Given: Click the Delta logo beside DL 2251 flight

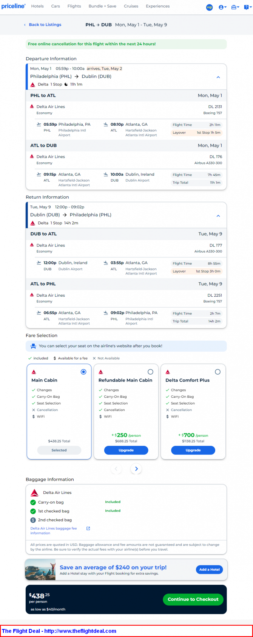Looking at the screenshot, I should coord(32,295).
